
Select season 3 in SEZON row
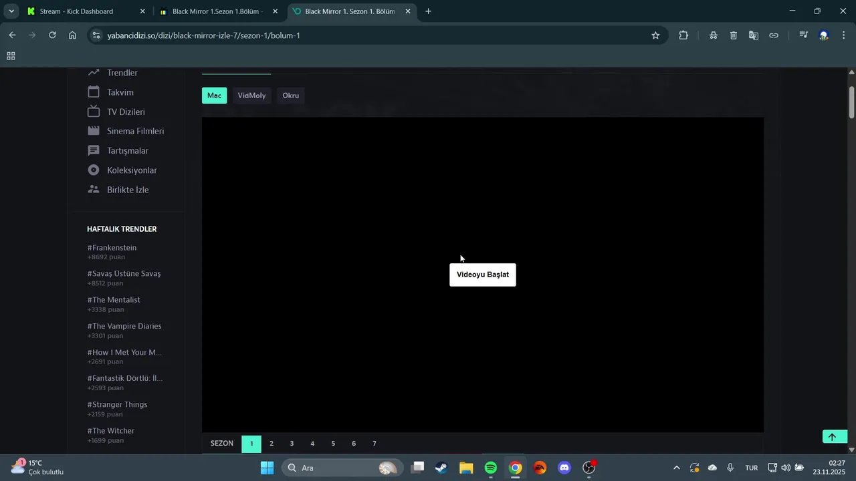coord(292,444)
